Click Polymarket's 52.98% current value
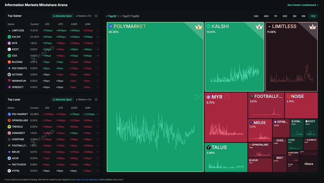 [x=34, y=114]
